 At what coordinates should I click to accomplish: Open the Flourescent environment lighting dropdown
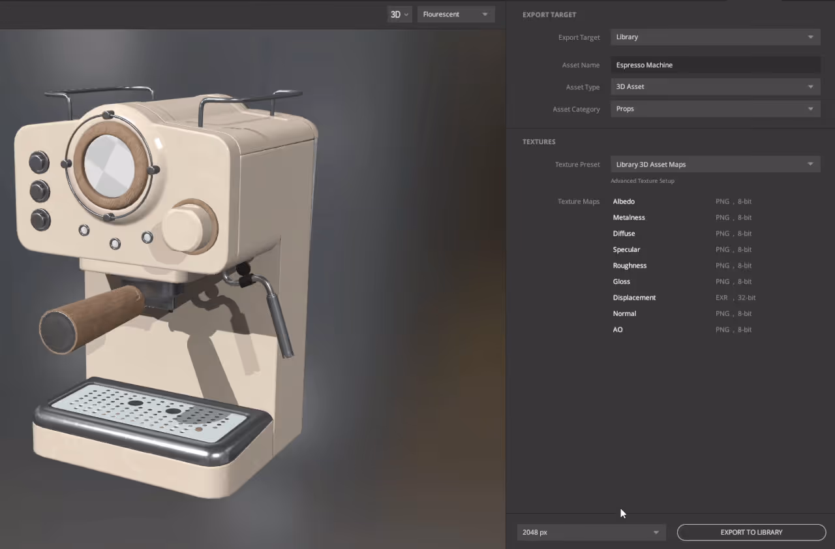(455, 14)
